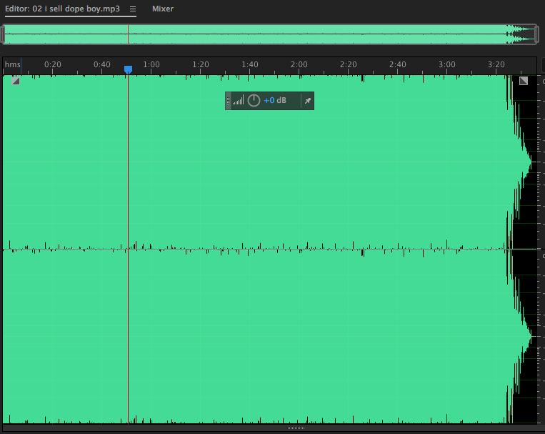The height and width of the screenshot is (434, 545).
Task: Click the 0:20 mark on the timeline ruler
Action: pyautogui.click(x=52, y=64)
